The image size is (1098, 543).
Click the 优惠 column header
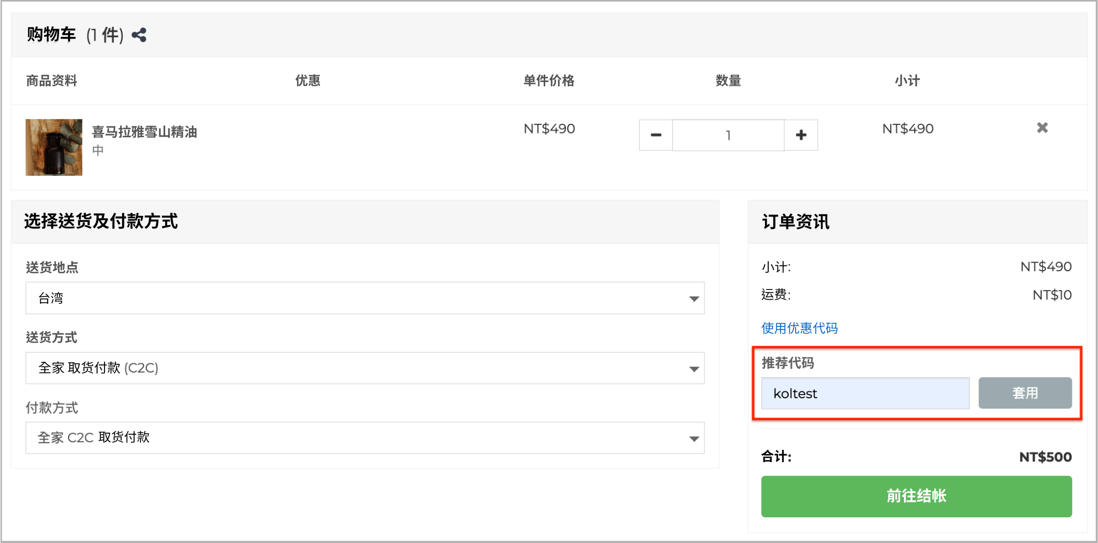[308, 81]
